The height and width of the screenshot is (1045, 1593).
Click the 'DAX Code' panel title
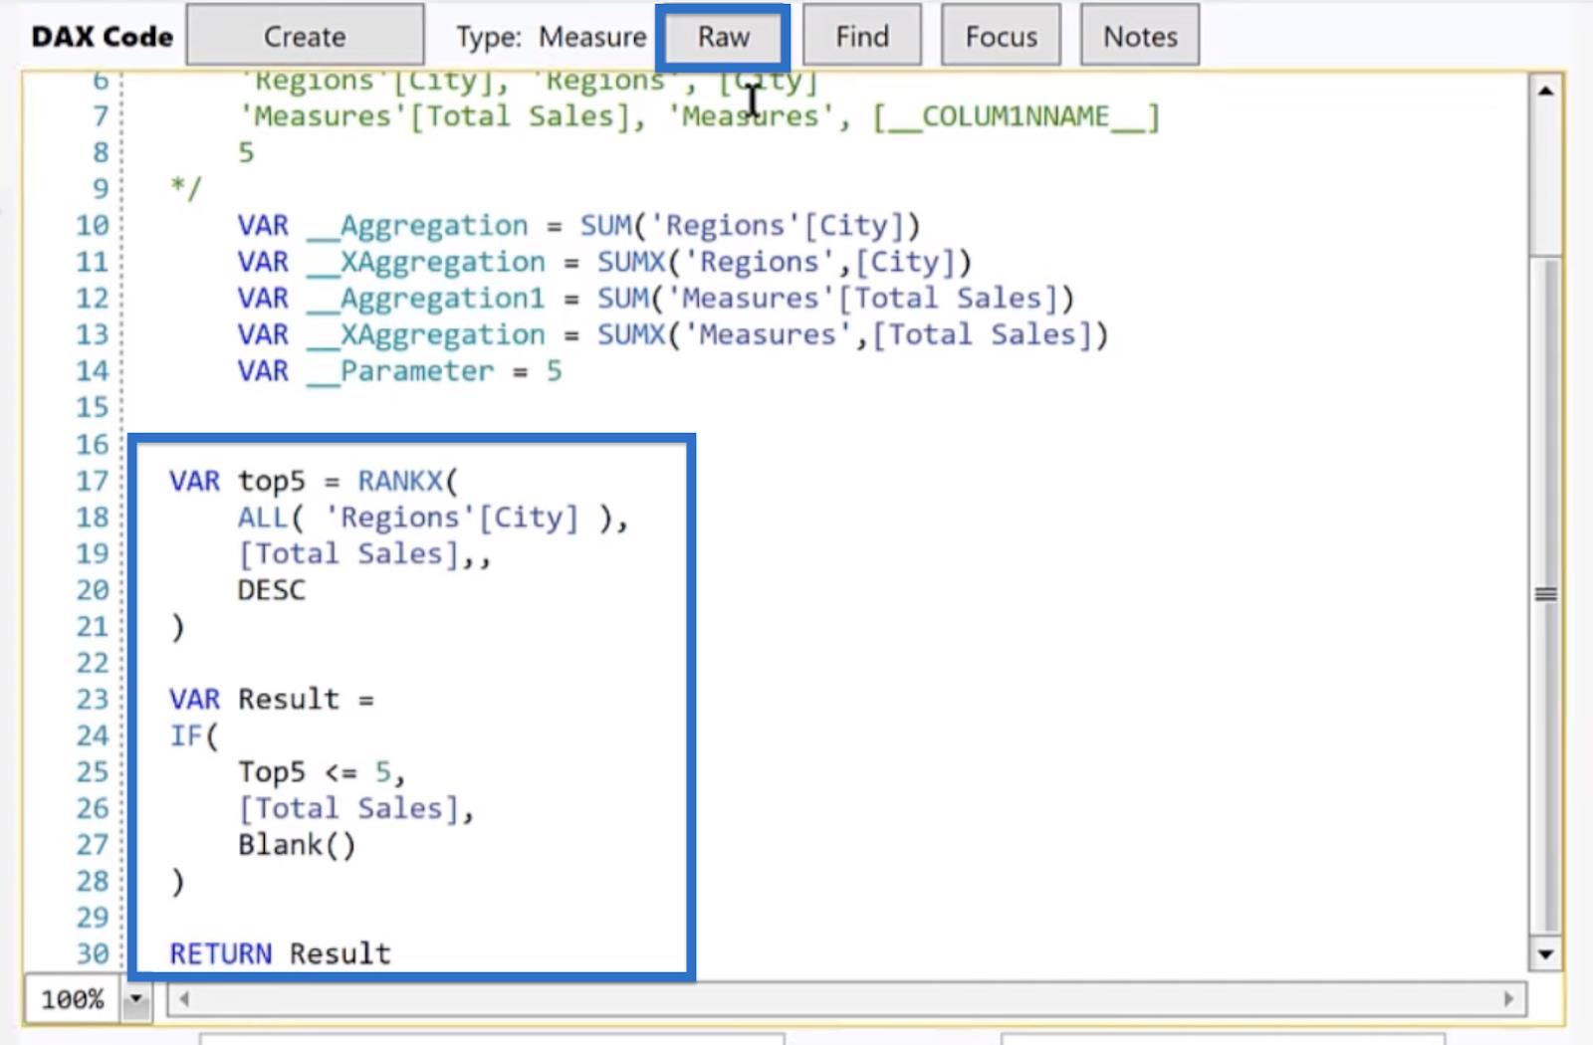point(102,37)
